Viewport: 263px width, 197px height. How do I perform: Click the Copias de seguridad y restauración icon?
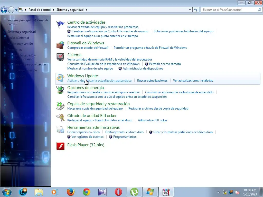pyautogui.click(x=60, y=106)
